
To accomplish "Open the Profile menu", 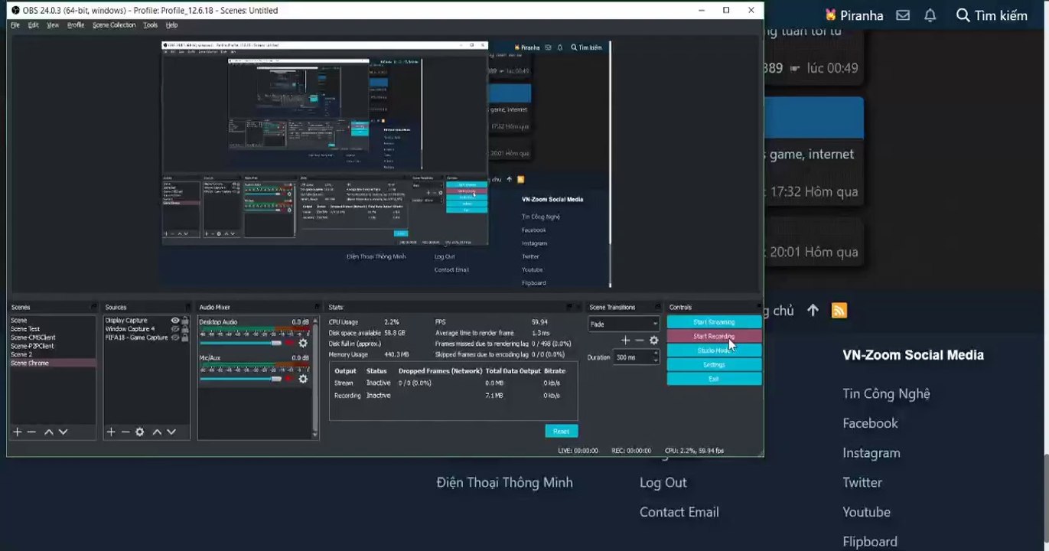I will click(x=76, y=25).
